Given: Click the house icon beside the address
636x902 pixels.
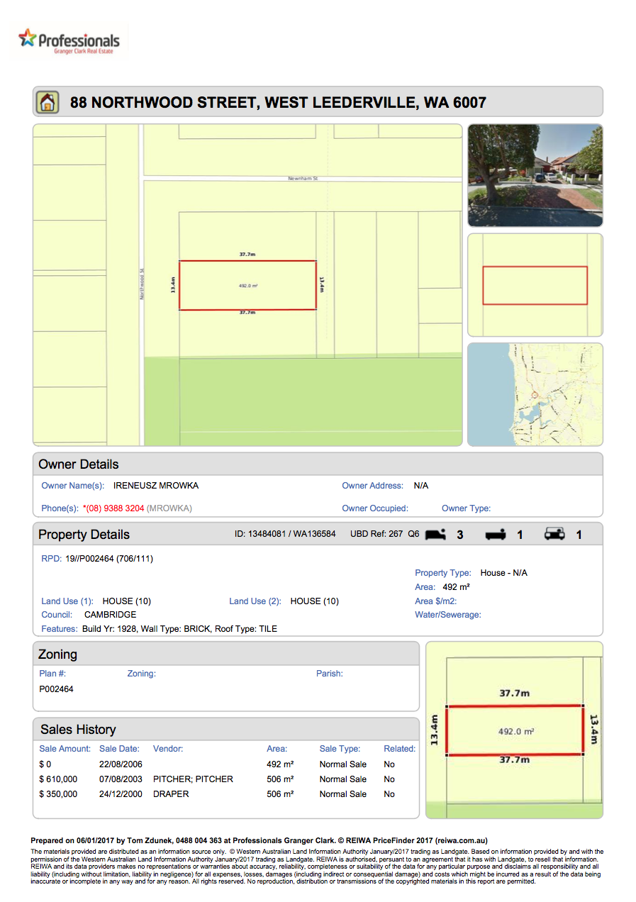Looking at the screenshot, I should tap(47, 102).
